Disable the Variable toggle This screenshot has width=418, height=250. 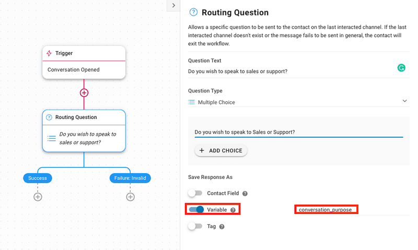tap(196, 210)
